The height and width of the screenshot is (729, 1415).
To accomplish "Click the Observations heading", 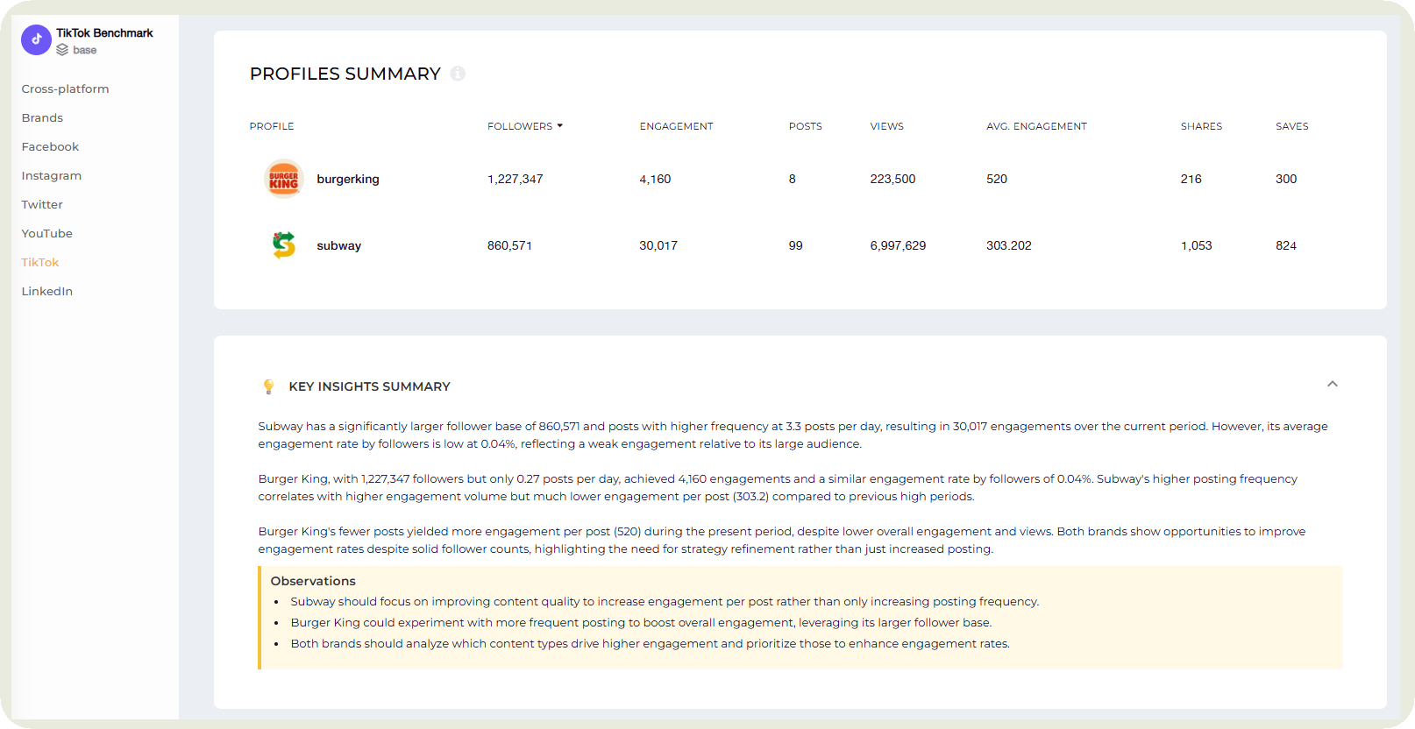I will coord(313,581).
